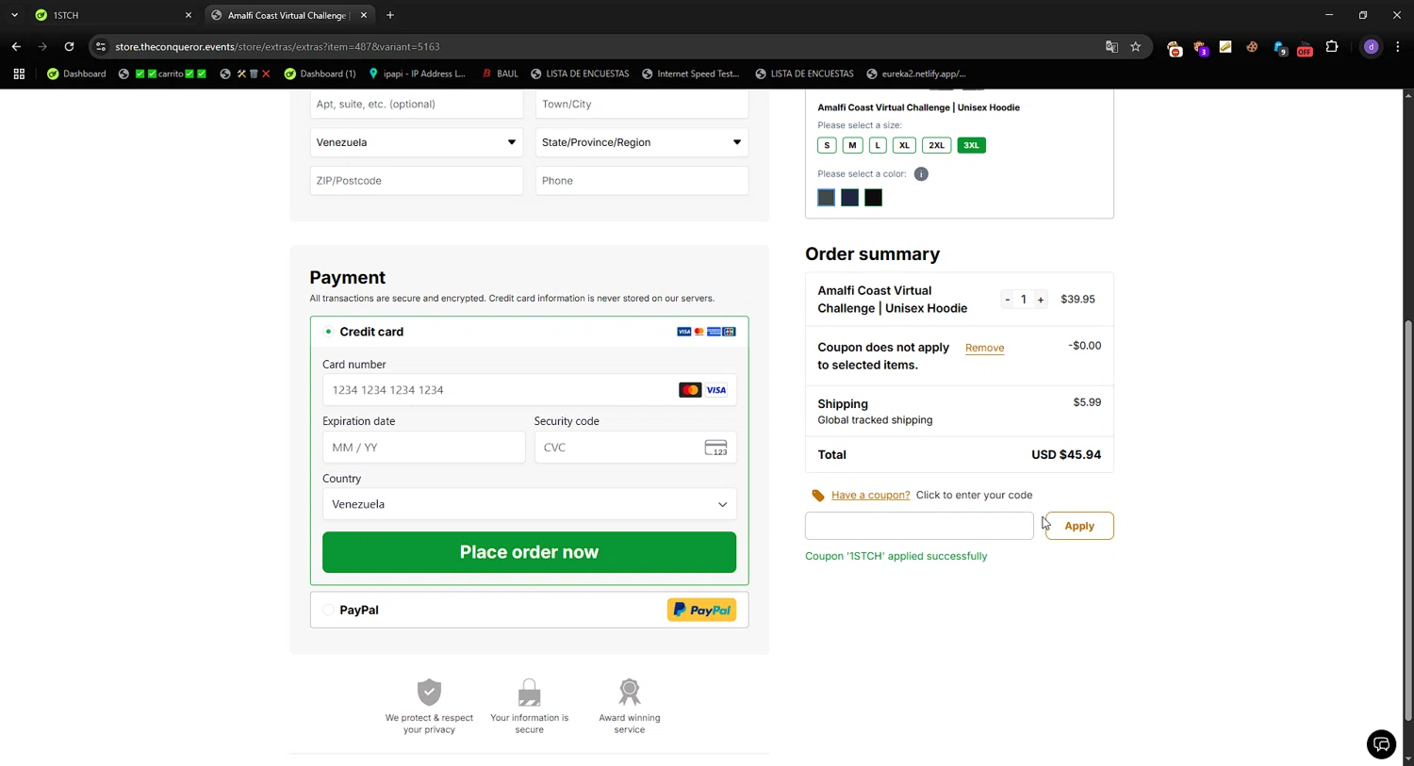Open the State/Province/Region dropdown
The image size is (1414, 766).
pos(642,142)
